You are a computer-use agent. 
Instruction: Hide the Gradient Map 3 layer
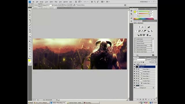[x=134, y=71]
